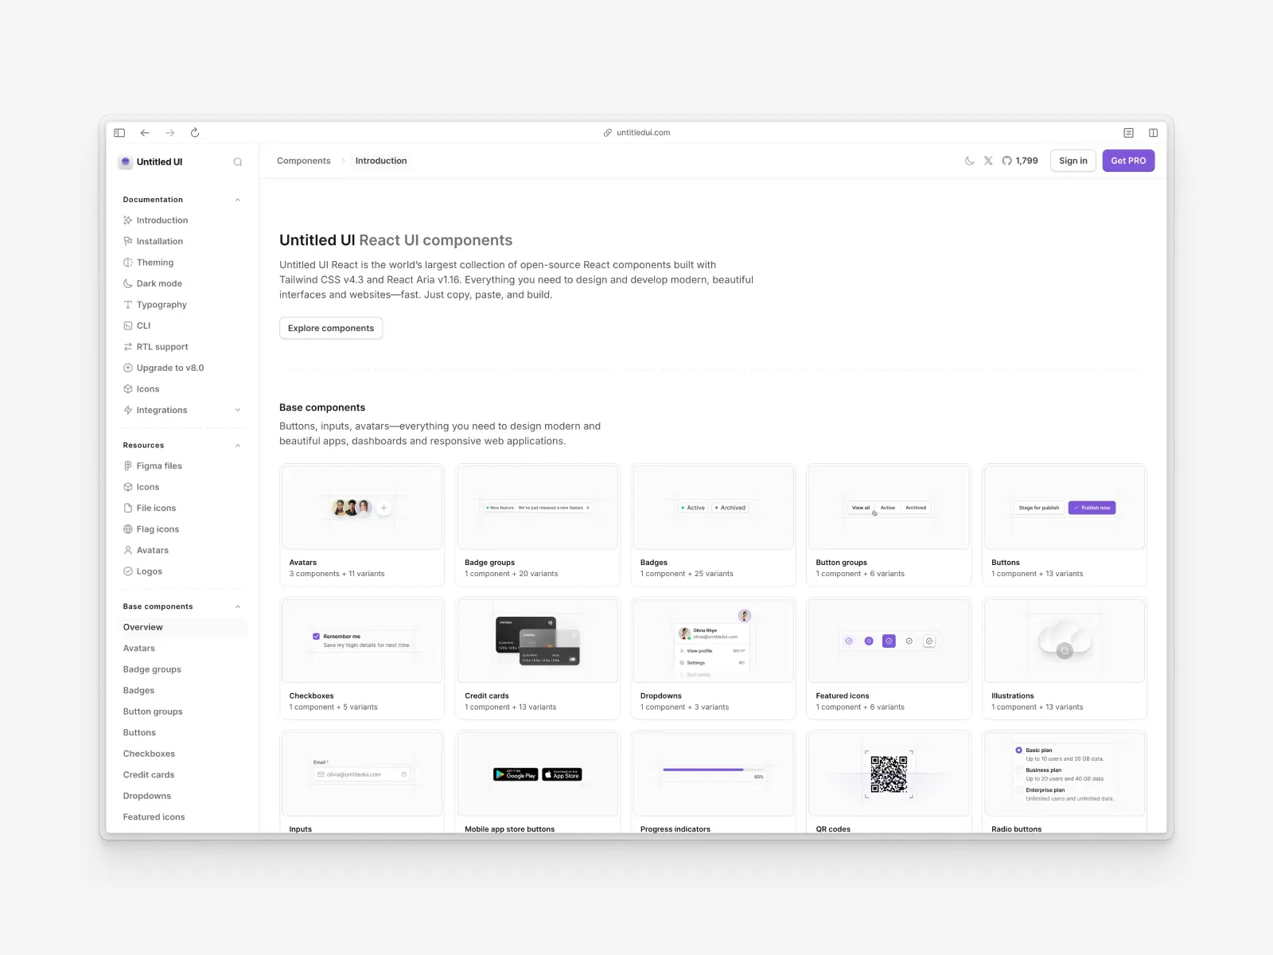This screenshot has height=955, width=1273.
Task: Open the reader view icon in browser toolbar
Action: (1128, 133)
